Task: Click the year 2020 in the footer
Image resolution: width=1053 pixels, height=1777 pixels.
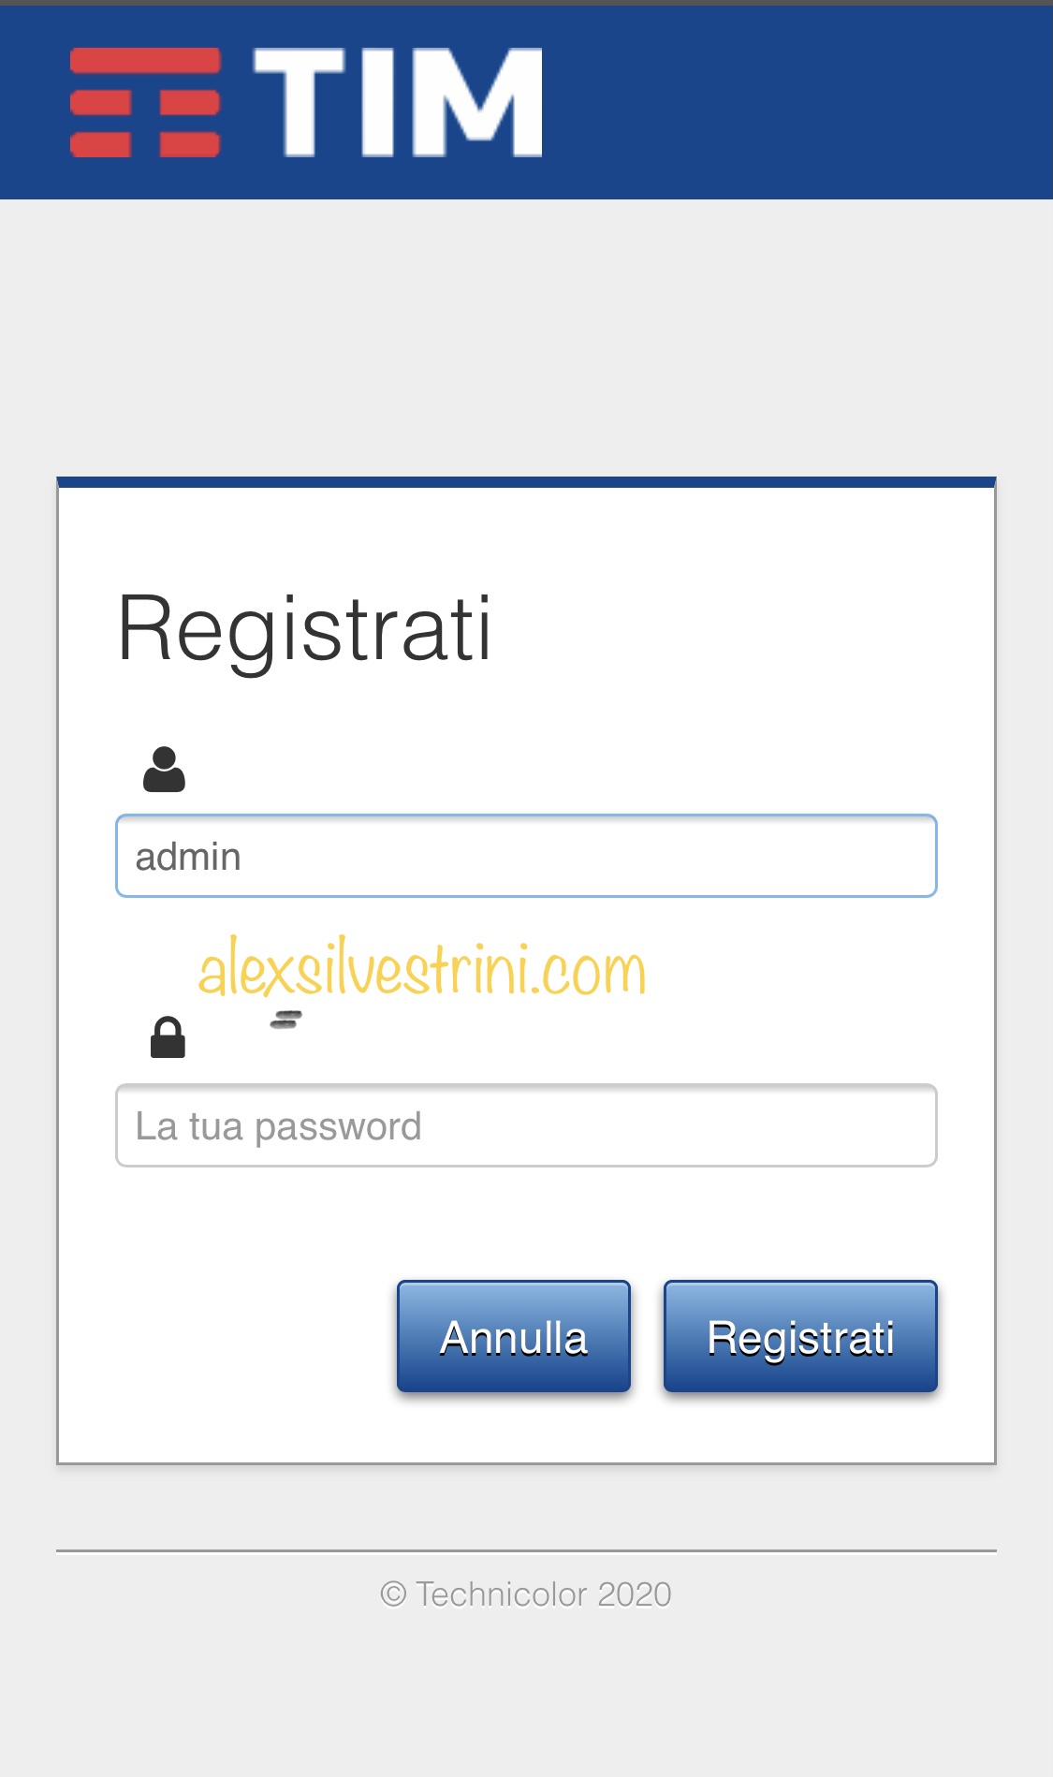Action: point(635,1593)
